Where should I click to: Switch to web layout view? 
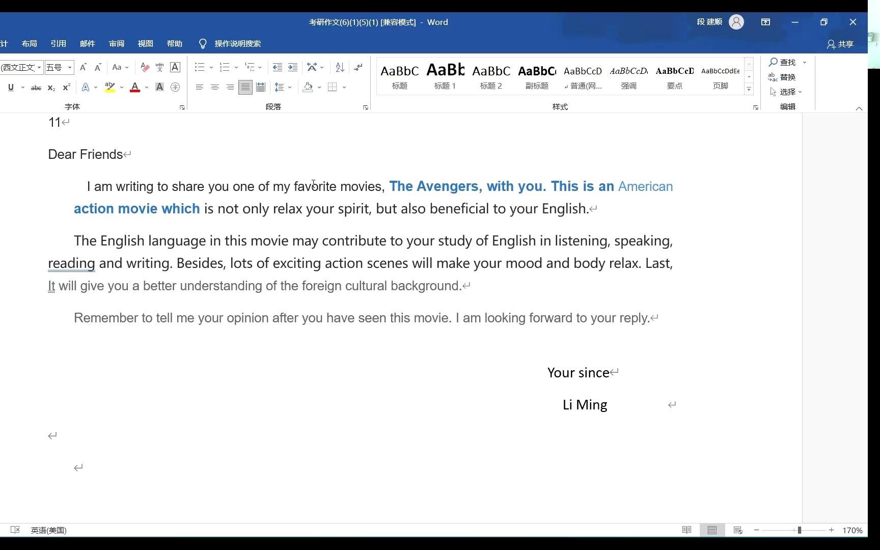(x=737, y=530)
